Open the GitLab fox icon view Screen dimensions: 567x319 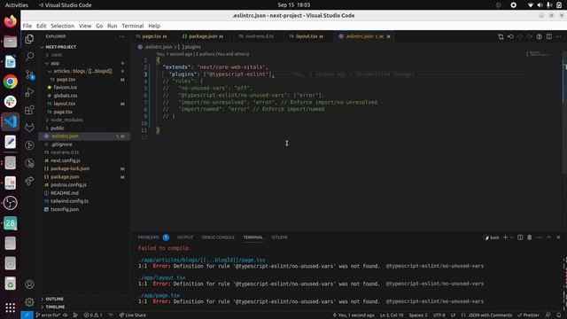tap(29, 128)
